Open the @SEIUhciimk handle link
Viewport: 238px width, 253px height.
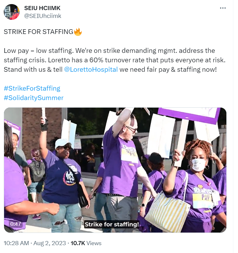42,16
